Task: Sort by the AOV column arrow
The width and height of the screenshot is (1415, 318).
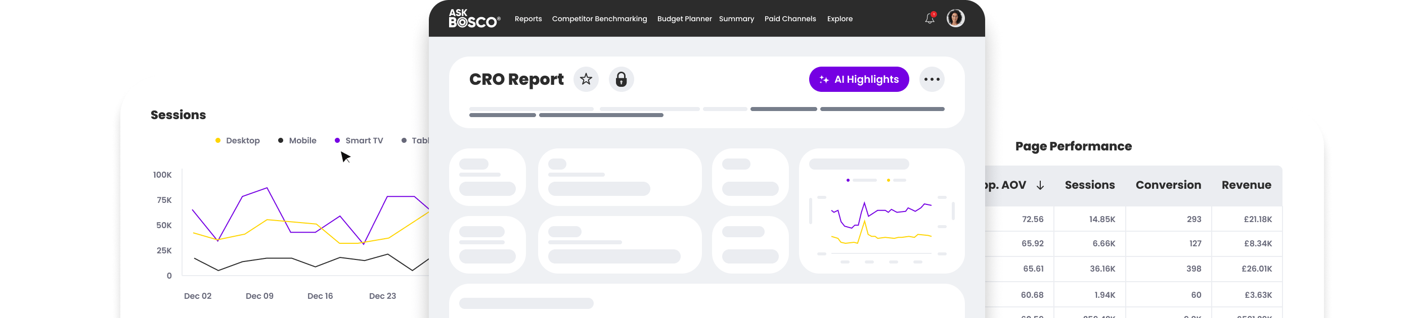Action: tap(1040, 185)
